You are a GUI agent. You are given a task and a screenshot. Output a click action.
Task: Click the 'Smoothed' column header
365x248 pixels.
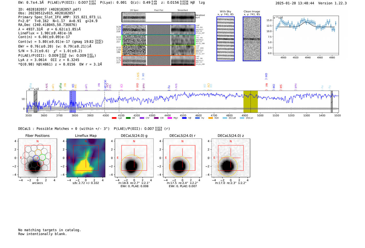pos(183,10)
